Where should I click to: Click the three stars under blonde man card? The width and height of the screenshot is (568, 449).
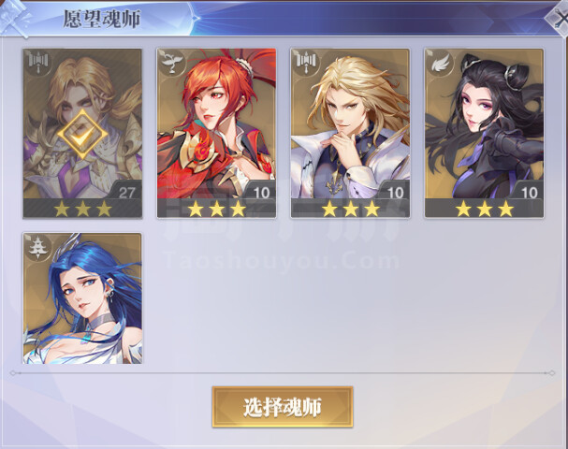[350, 209]
